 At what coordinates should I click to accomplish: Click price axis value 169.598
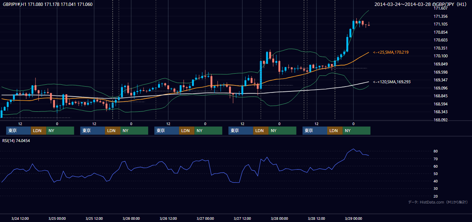[x=441, y=72]
